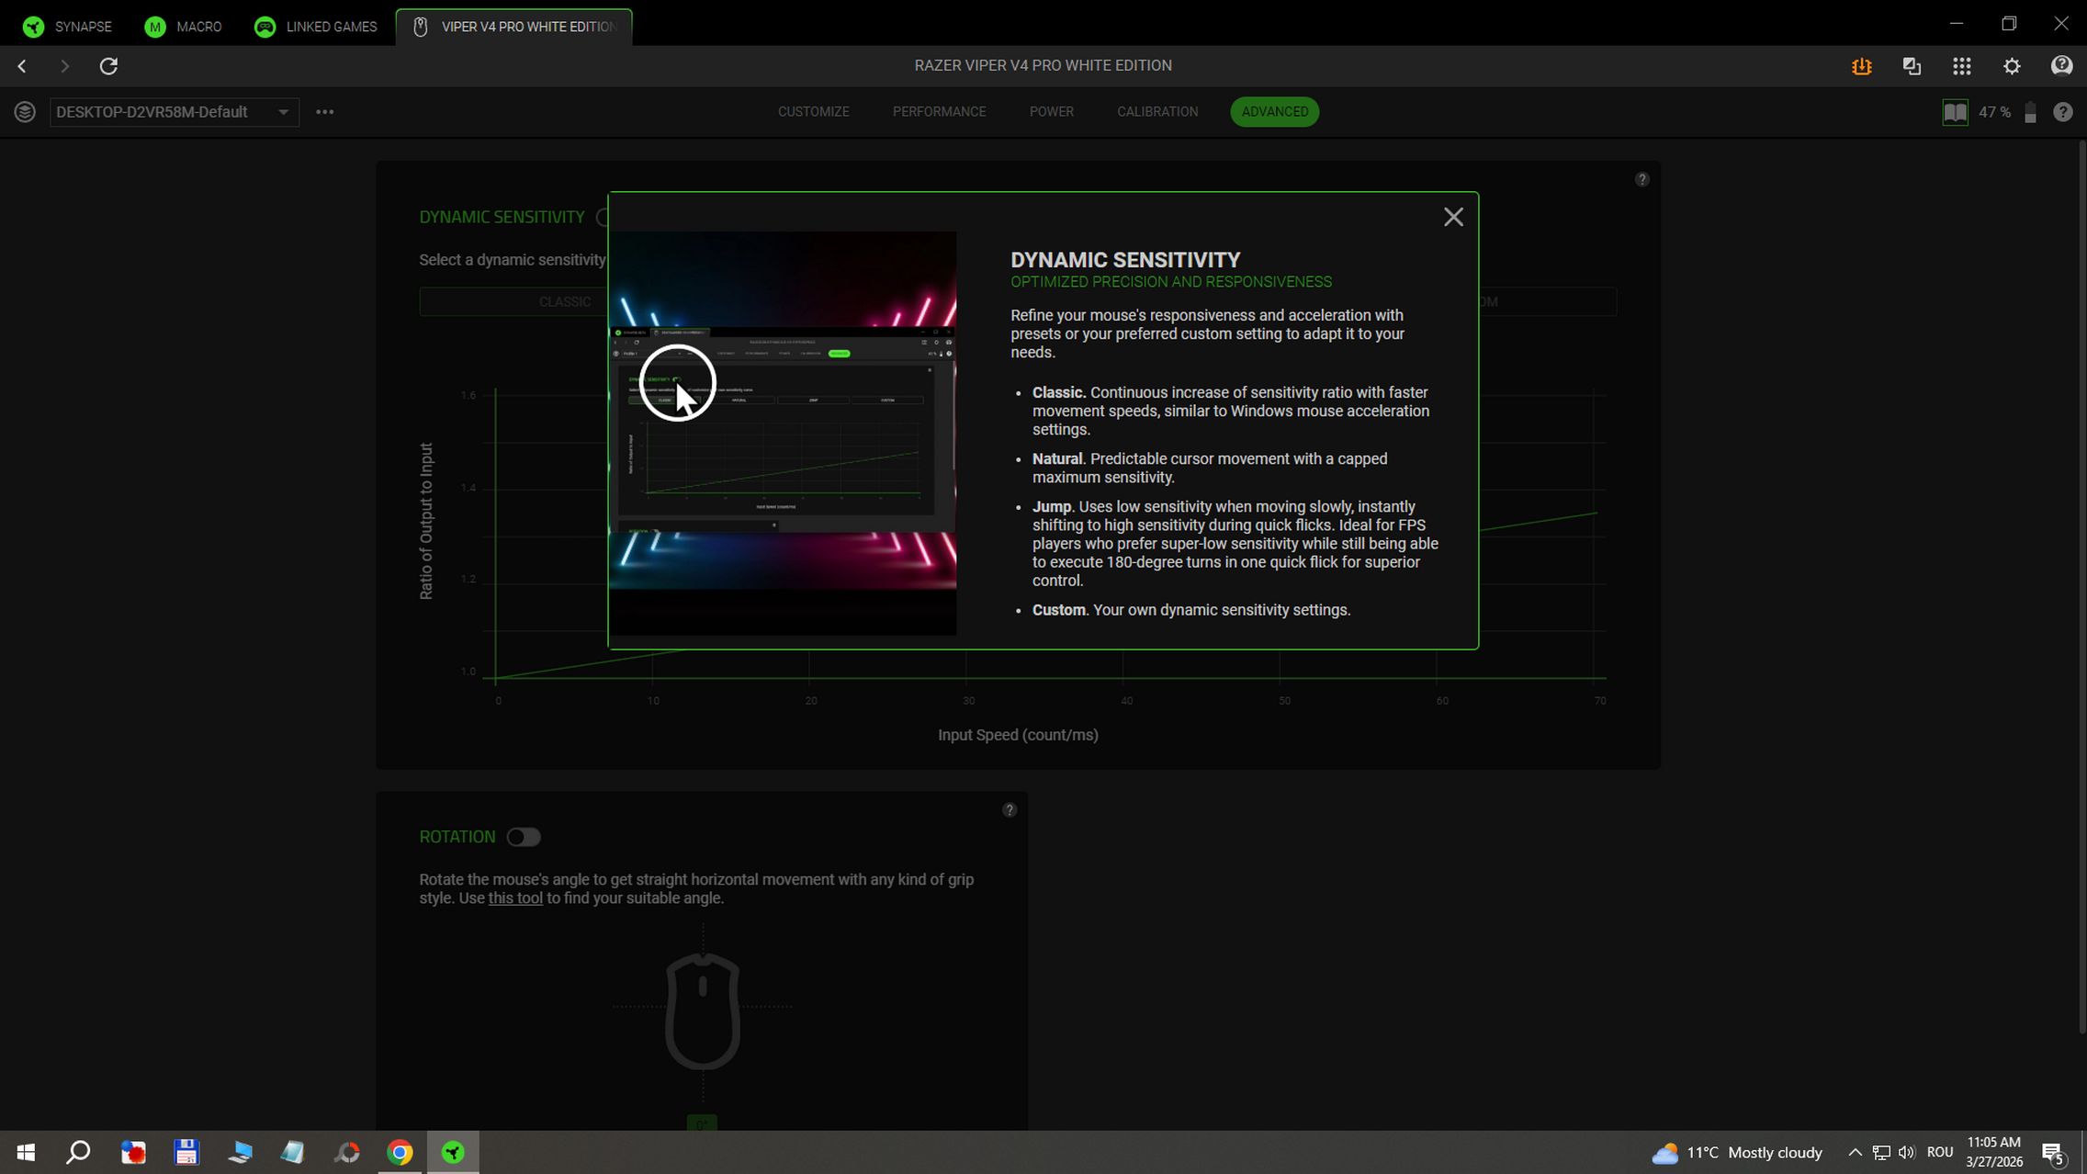The width and height of the screenshot is (2087, 1174).
Task: Click the dialog preview thumbnail image
Action: coord(783,432)
